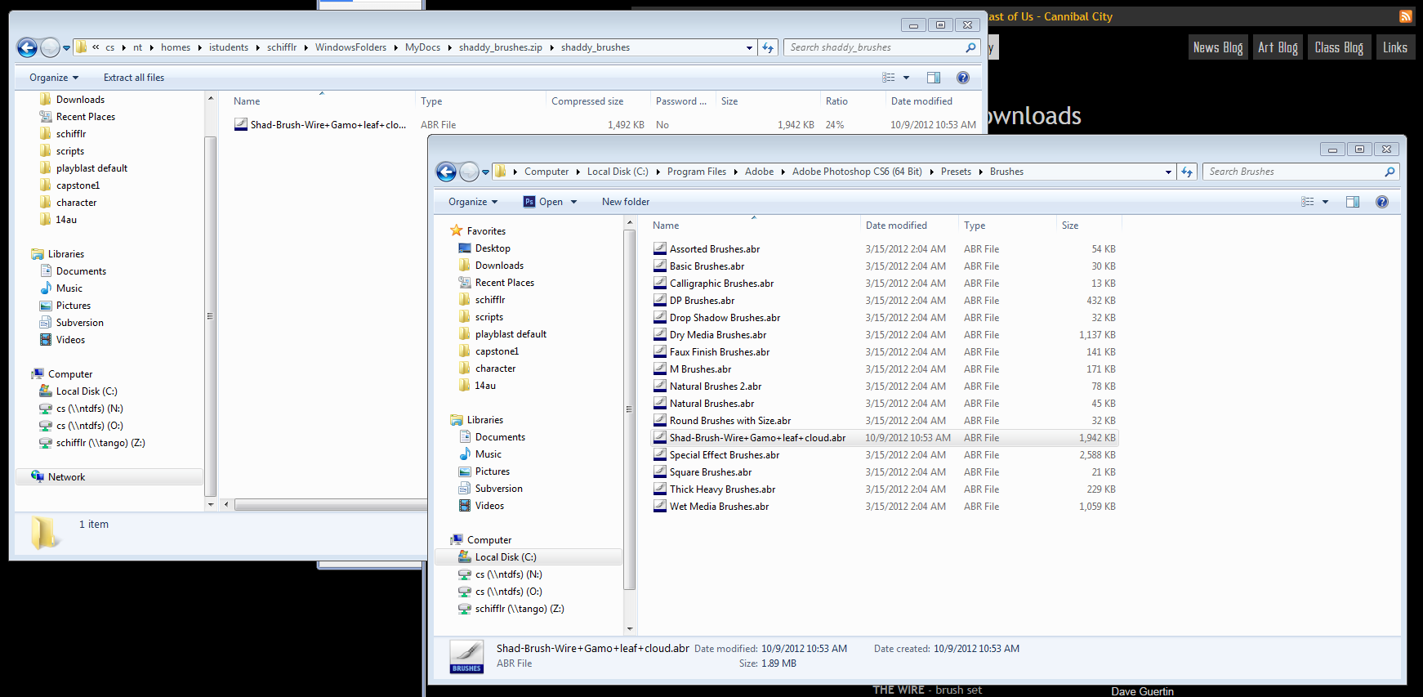This screenshot has width=1423, height=697.
Task: Select Dry Media Brushes.abr file
Action: pyautogui.click(x=717, y=335)
